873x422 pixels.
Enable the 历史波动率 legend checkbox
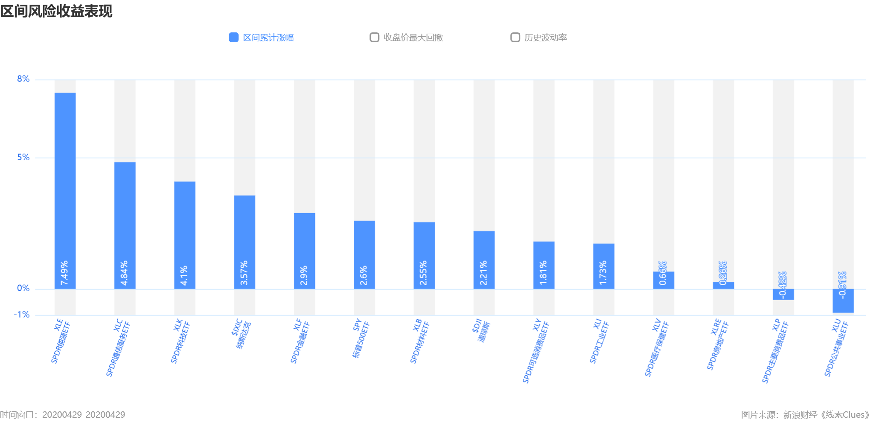[x=515, y=38]
